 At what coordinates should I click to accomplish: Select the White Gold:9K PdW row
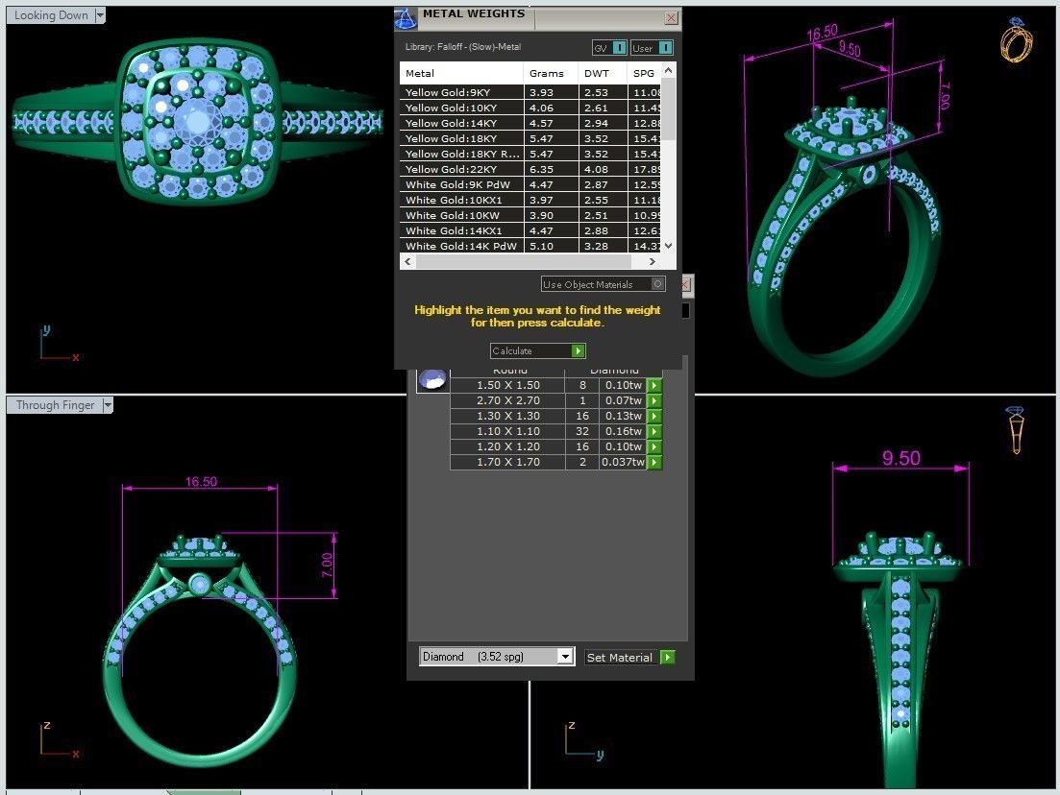[x=530, y=184]
